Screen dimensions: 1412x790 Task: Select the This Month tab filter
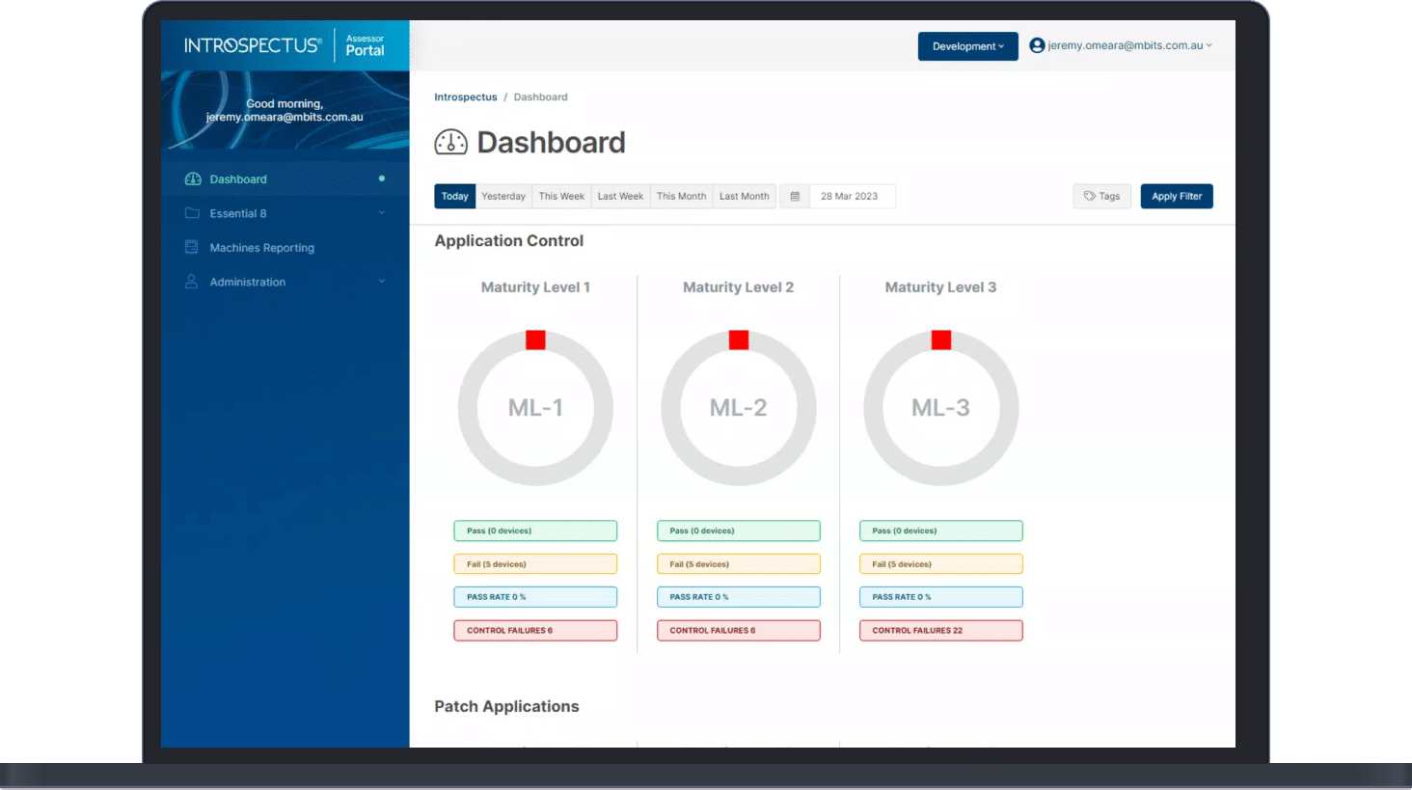pyautogui.click(x=681, y=196)
